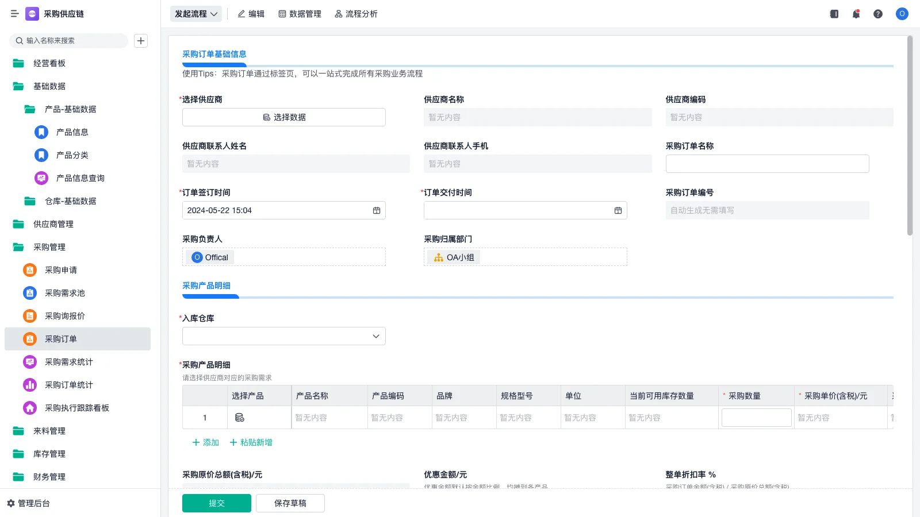Click the 采购订单名称 input field

768,164
